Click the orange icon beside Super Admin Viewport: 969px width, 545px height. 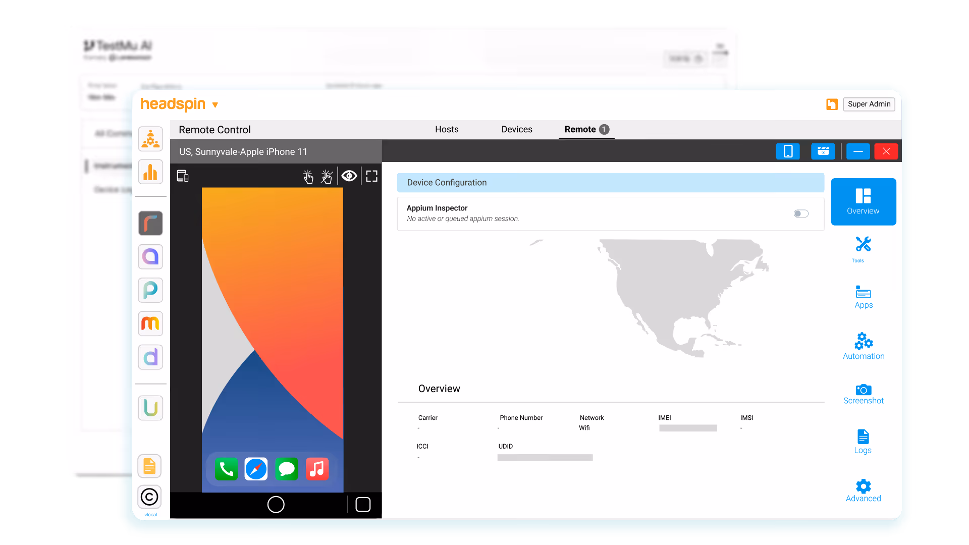tap(832, 104)
